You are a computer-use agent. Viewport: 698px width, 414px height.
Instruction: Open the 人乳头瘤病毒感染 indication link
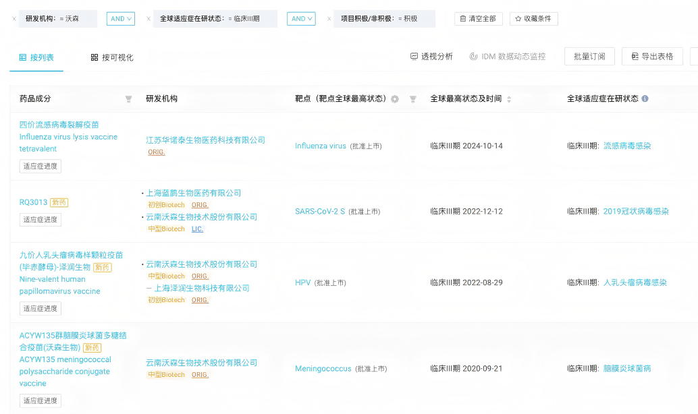635,283
